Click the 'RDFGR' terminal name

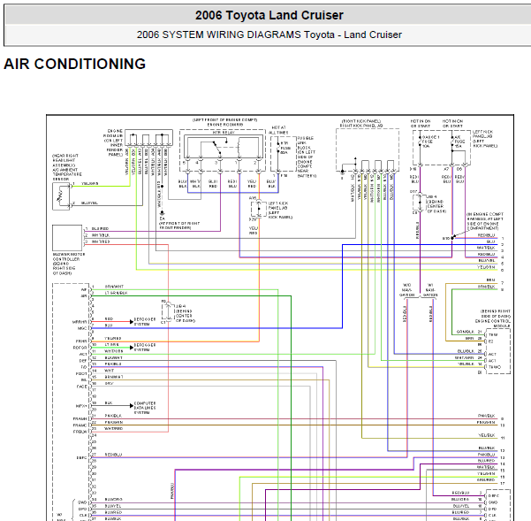click(80, 348)
